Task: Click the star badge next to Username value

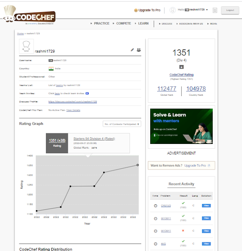Action: pyautogui.click(x=51, y=60)
